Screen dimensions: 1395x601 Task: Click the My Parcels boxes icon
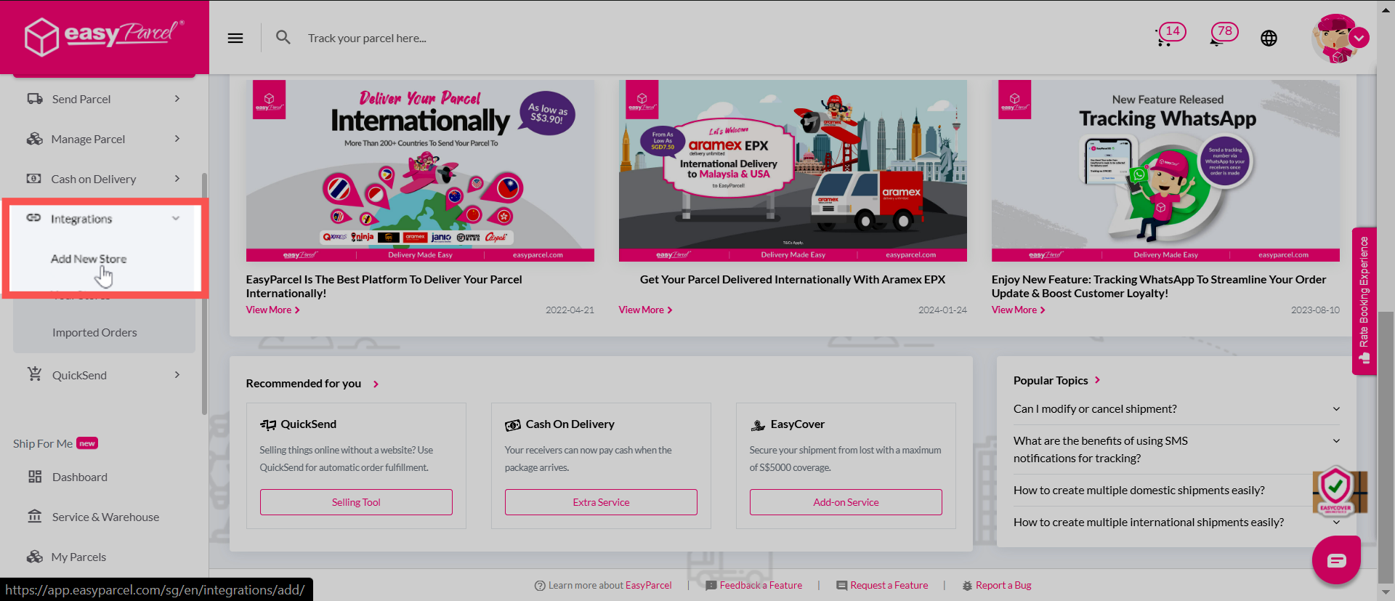coord(35,557)
